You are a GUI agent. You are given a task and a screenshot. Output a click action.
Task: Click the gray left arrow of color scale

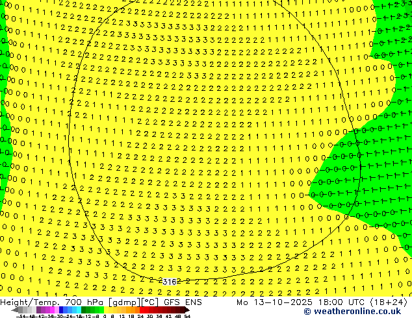point(15,310)
